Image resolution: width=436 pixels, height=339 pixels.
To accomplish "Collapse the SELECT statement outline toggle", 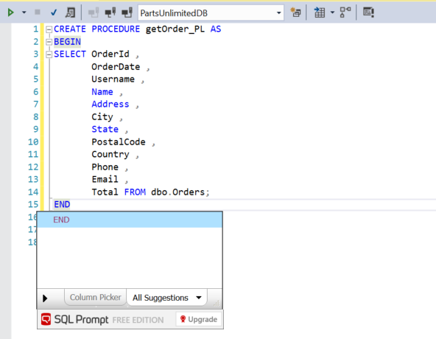I will (x=49, y=55).
